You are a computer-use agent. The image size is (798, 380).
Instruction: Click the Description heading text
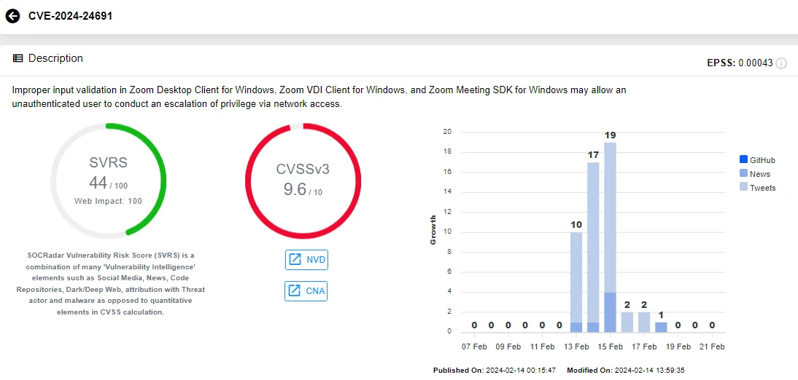pos(55,58)
